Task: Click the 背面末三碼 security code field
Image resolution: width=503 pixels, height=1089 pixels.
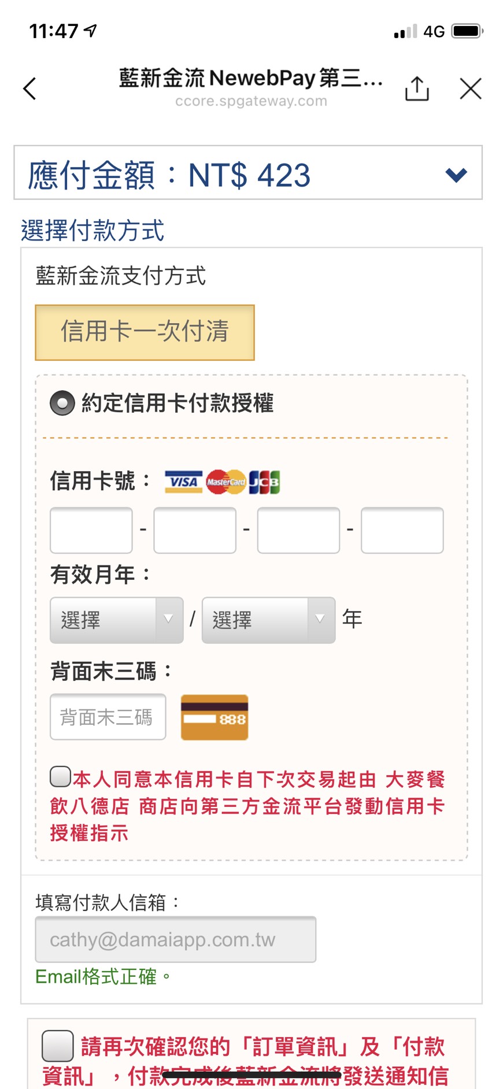Action: tap(108, 717)
